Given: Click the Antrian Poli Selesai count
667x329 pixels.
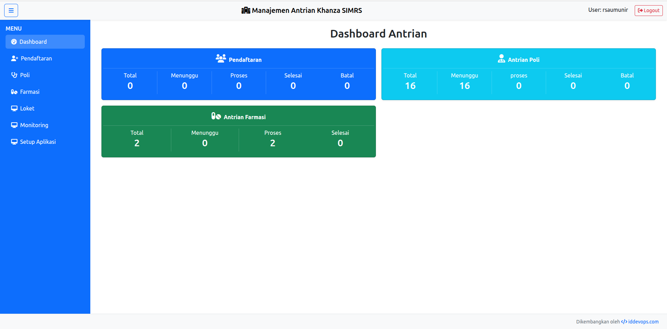Looking at the screenshot, I should 573,86.
